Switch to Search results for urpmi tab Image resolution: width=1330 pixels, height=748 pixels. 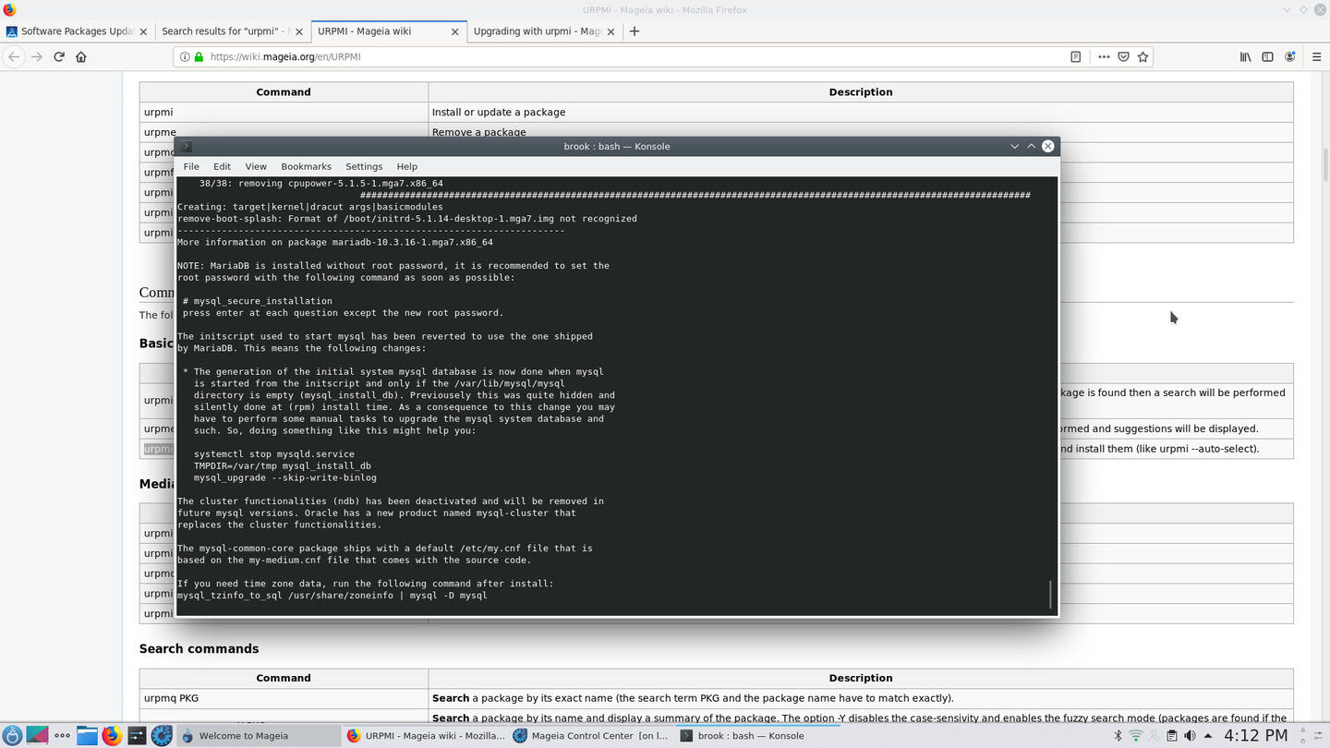pos(231,30)
